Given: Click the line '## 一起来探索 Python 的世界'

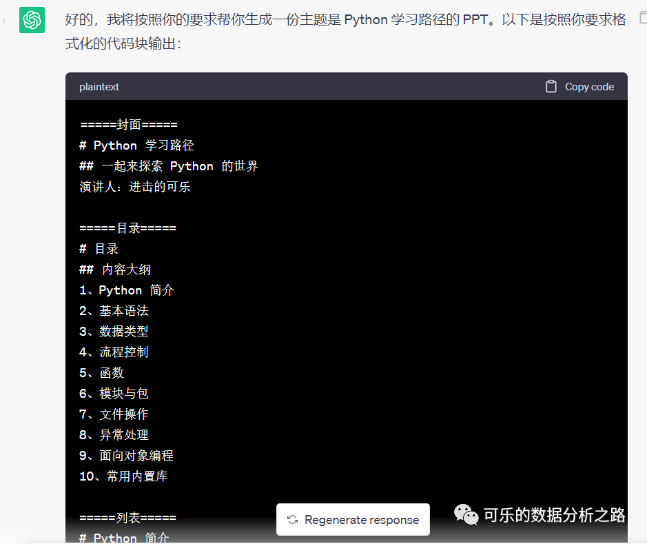Looking at the screenshot, I should 169,166.
